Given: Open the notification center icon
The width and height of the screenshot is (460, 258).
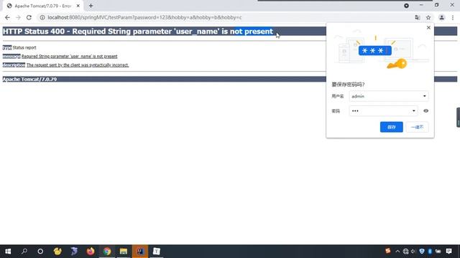Looking at the screenshot, I should click(x=448, y=252).
